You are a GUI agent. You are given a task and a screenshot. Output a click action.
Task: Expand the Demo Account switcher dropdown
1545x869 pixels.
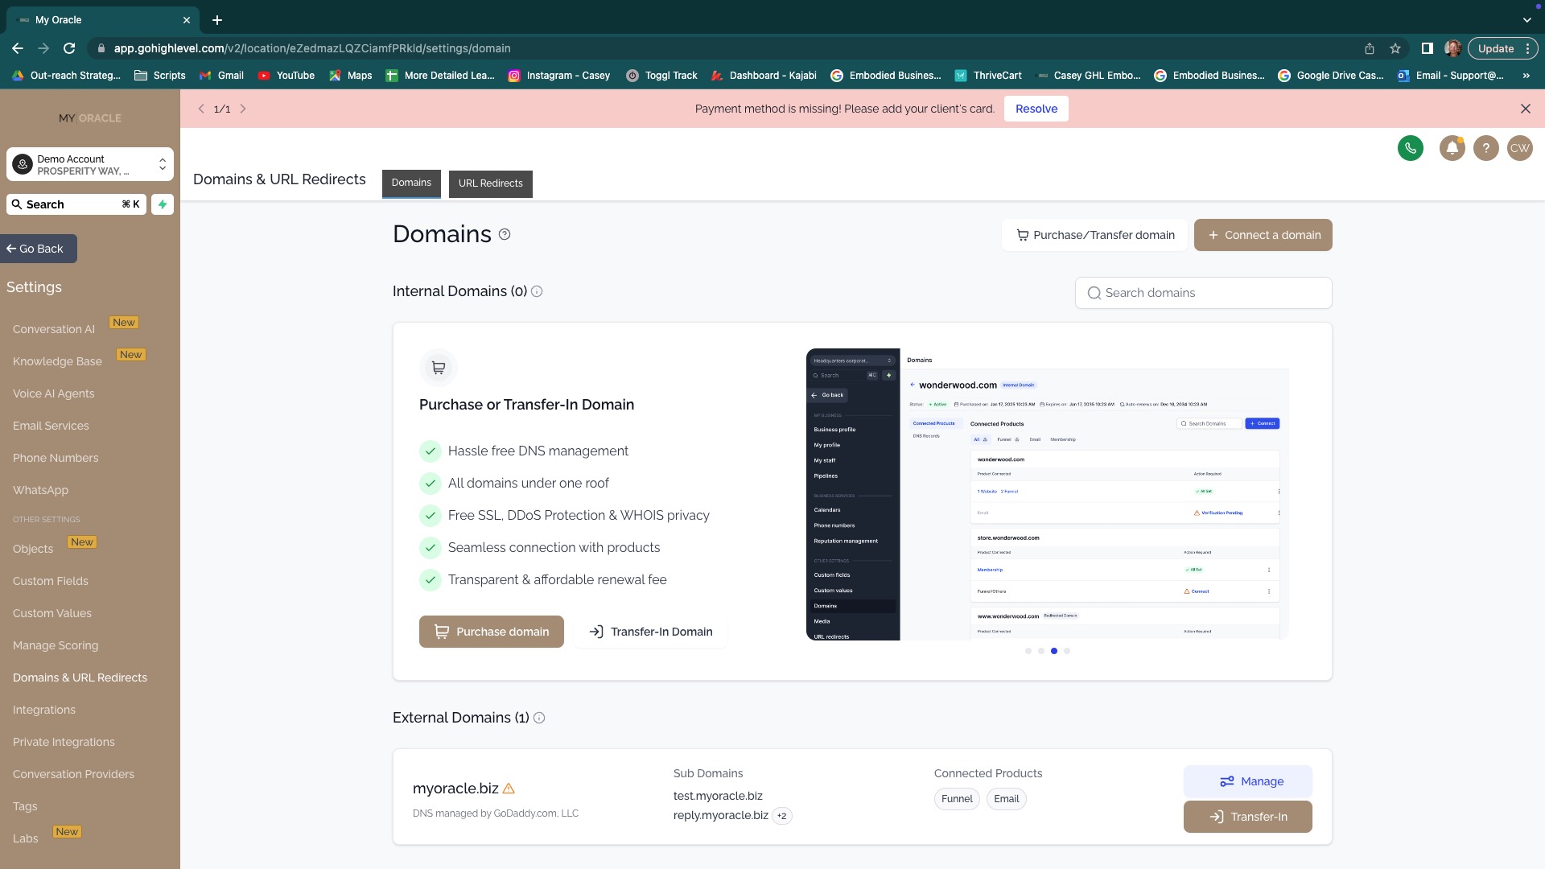(x=162, y=164)
